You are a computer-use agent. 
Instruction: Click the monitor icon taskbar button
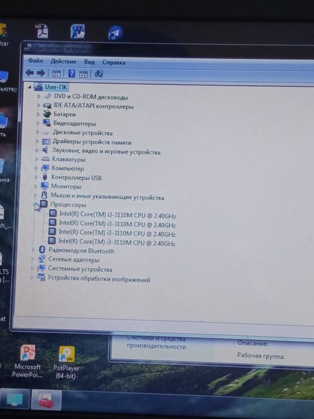[x=15, y=399]
